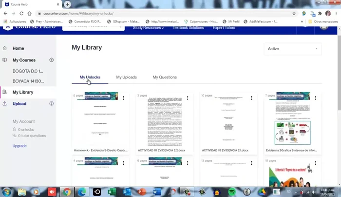
Task: Open Word from the taskbar
Action: coord(156,192)
